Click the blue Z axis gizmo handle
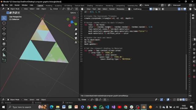 (72, 22)
